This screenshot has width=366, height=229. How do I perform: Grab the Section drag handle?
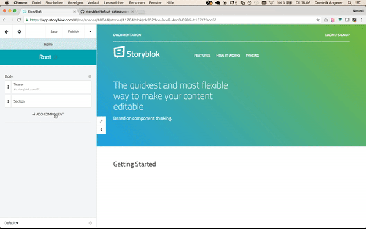click(8, 101)
